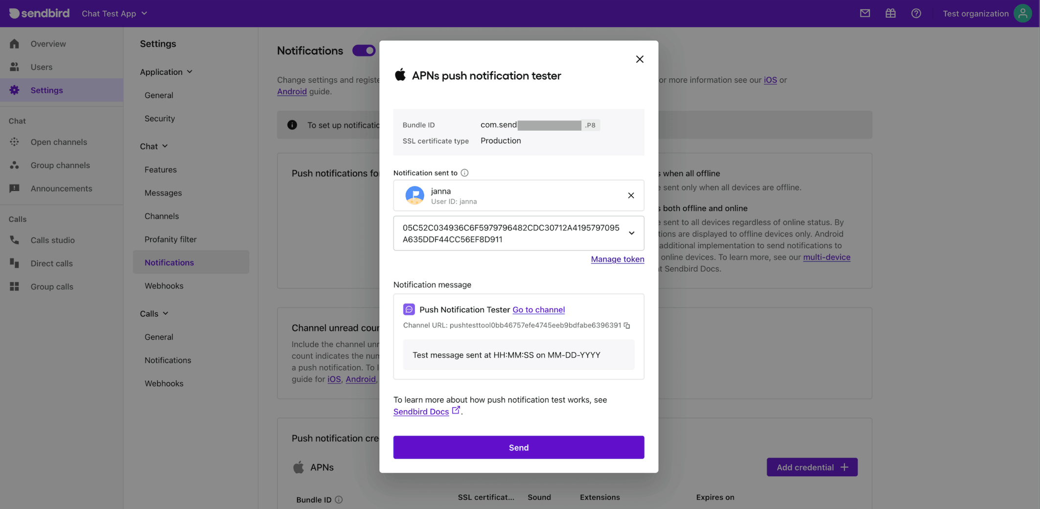This screenshot has width=1040, height=509.
Task: Open the multi-device link
Action: pyautogui.click(x=826, y=257)
